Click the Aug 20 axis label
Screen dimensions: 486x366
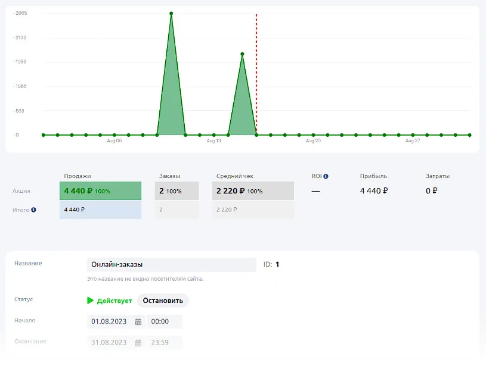(x=313, y=141)
